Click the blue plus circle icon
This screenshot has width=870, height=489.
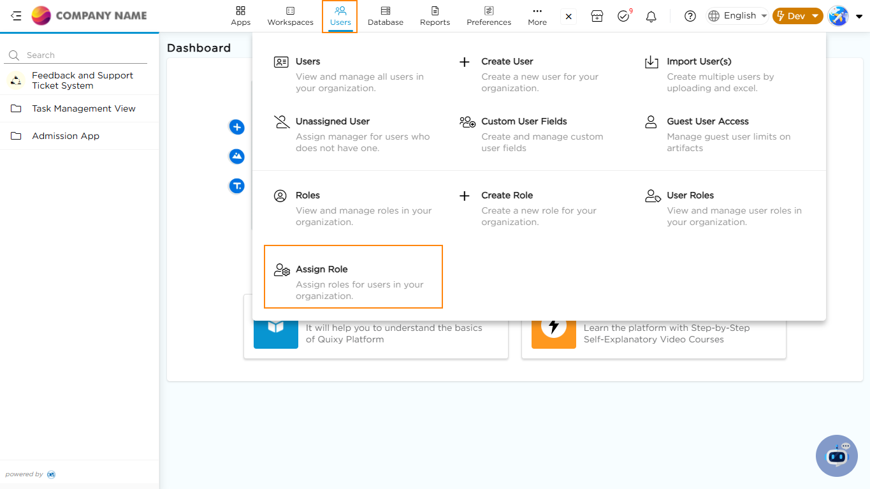pos(237,128)
